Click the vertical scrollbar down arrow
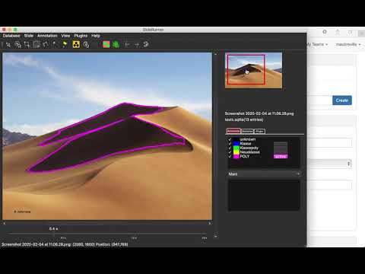 tap(216, 237)
